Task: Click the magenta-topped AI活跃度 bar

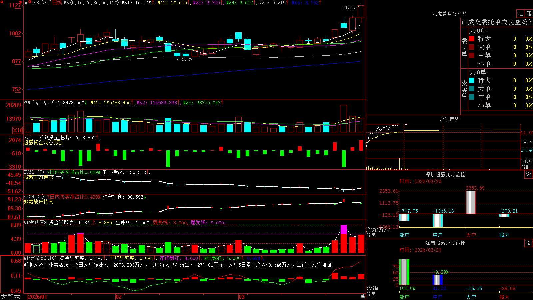Action: coord(344,239)
